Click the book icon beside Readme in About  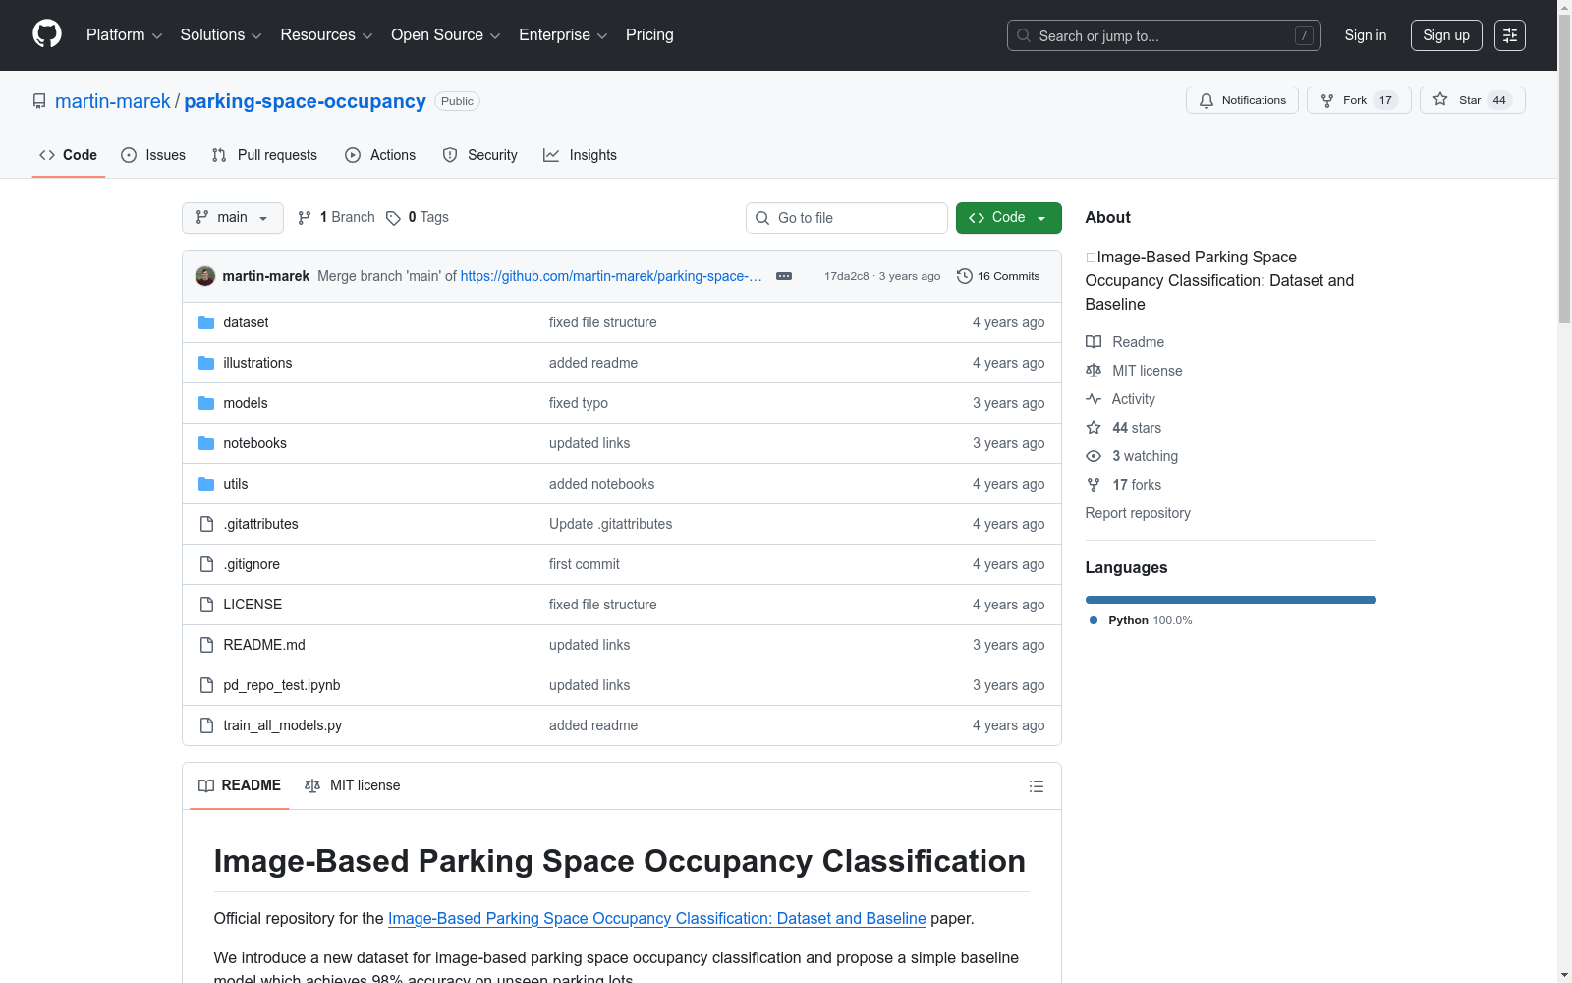click(x=1094, y=342)
